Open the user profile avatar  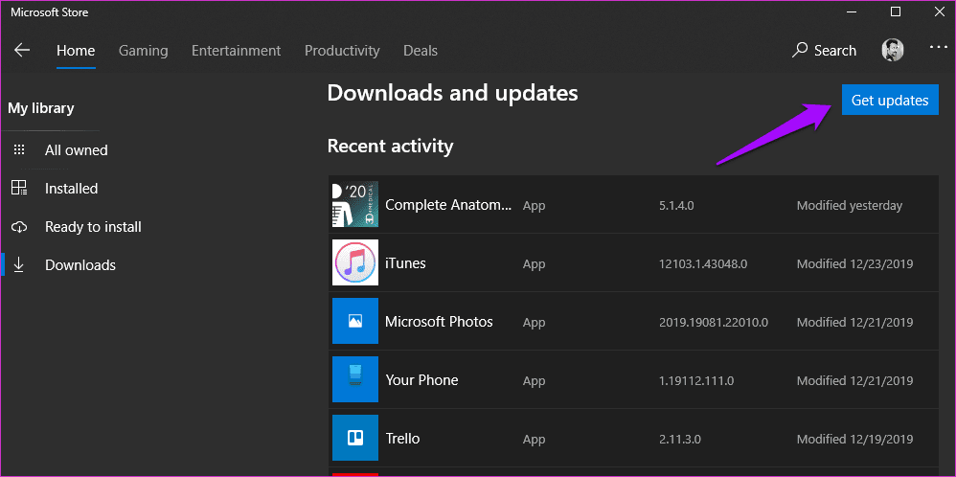893,50
